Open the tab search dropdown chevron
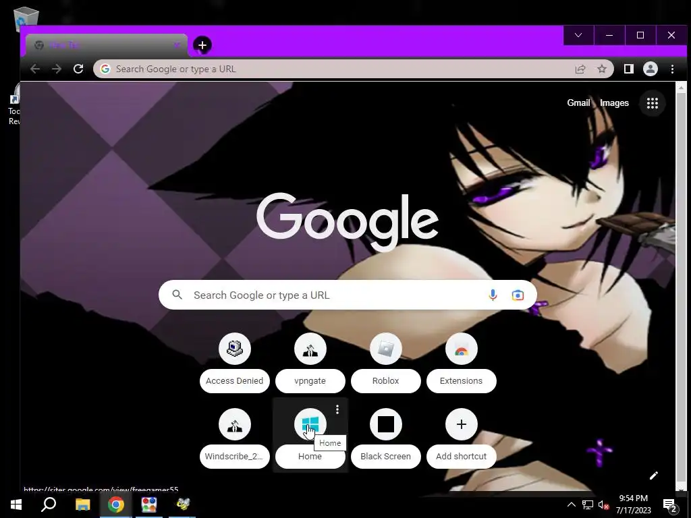Viewport: 691px width, 518px height. coord(578,35)
